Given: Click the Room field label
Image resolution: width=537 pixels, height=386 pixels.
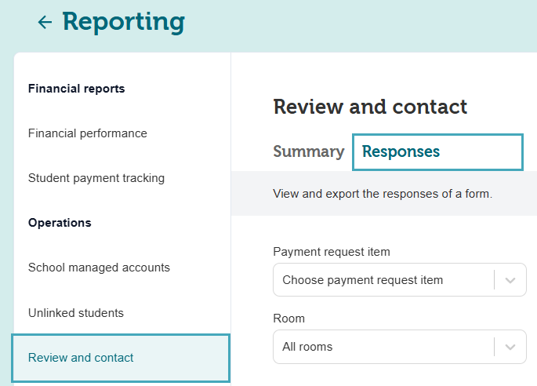Looking at the screenshot, I should point(288,319).
